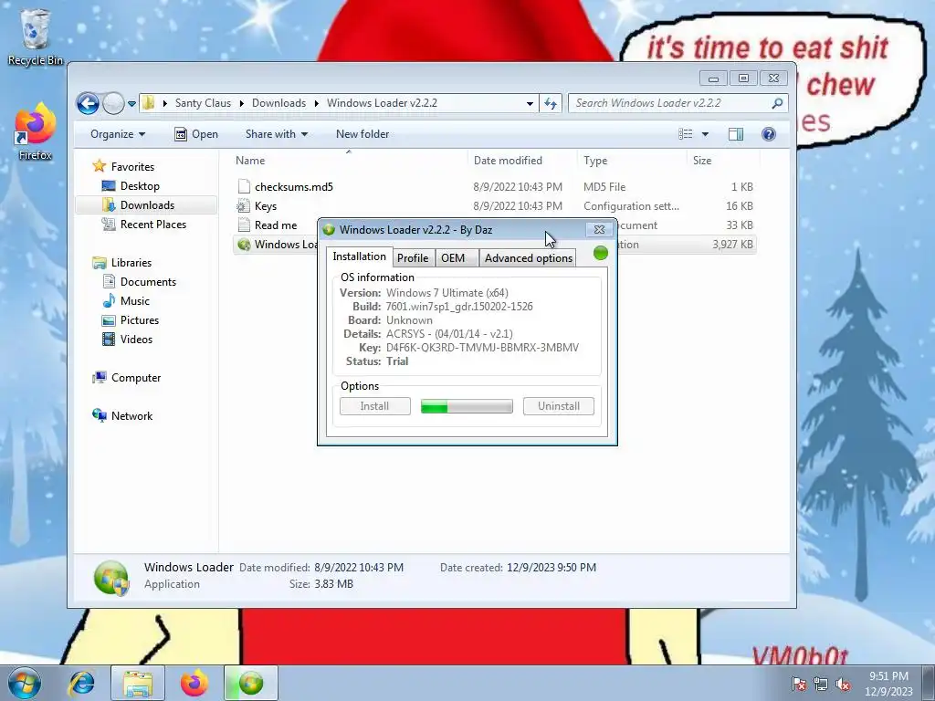The image size is (935, 701).
Task: Launch Firefox from the taskbar
Action: tap(194, 683)
